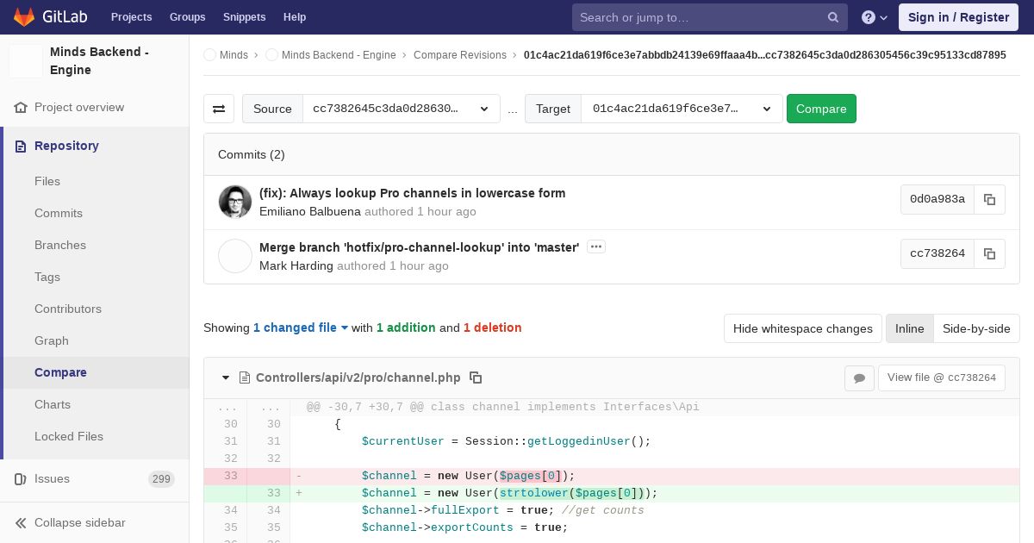Copy file path of channel.php
1034x543 pixels.
pos(476,378)
